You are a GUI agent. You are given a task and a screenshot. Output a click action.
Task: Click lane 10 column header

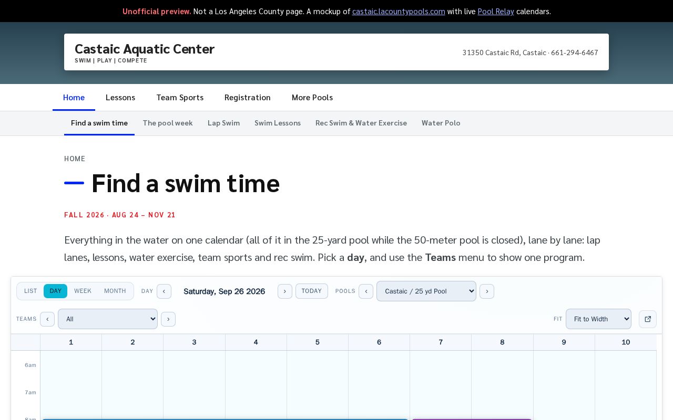(626, 342)
